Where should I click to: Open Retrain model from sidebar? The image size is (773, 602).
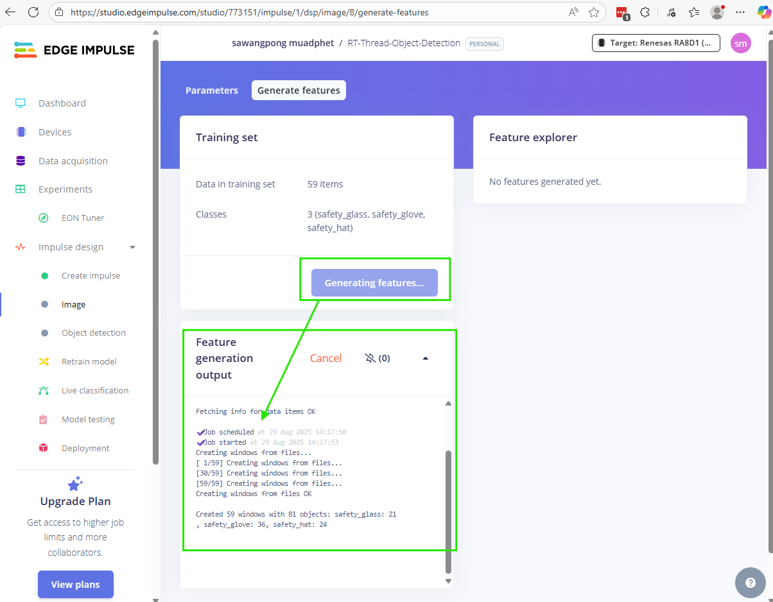(x=89, y=362)
